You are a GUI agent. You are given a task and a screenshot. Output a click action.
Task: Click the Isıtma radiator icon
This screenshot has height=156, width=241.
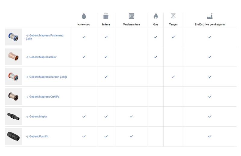point(106,16)
